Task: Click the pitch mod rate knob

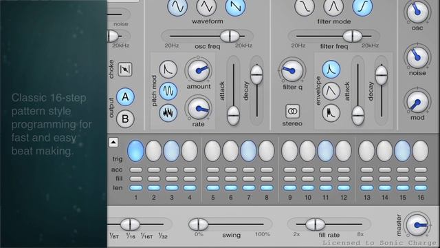Action: (x=199, y=109)
